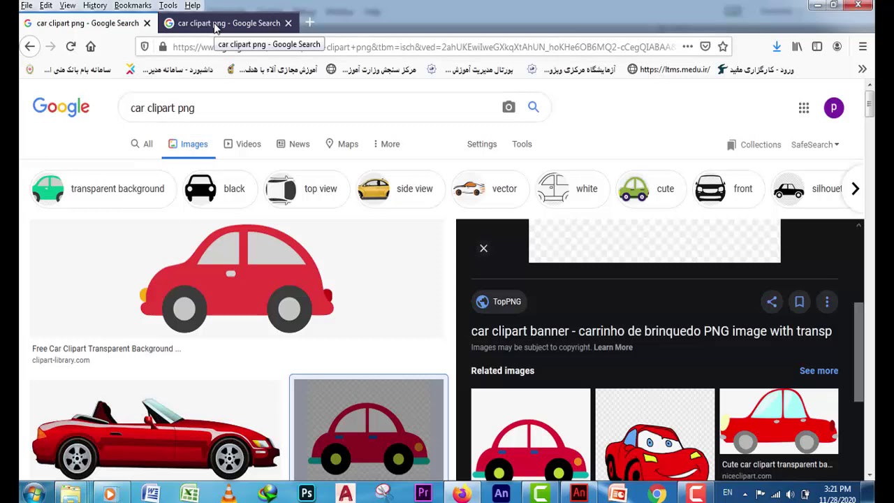The width and height of the screenshot is (894, 503).
Task: Open three-dot options in image preview panel
Action: tap(827, 302)
